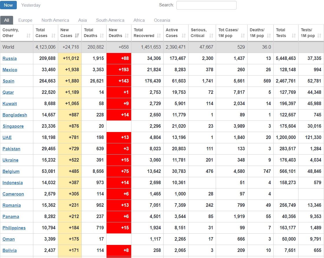324x258 pixels.
Task: Select the South America tab
Action: 110,20
